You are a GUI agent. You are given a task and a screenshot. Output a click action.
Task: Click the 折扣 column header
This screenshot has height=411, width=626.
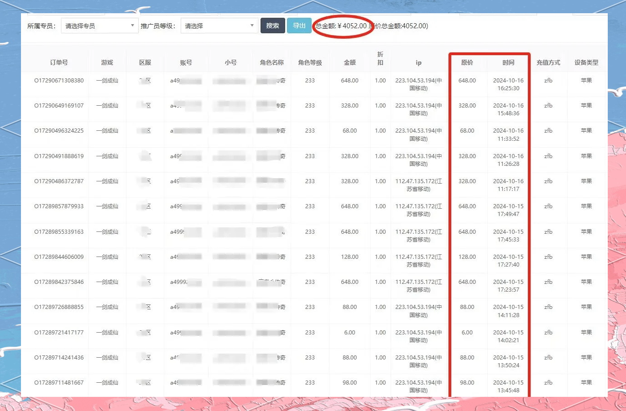pyautogui.click(x=380, y=58)
